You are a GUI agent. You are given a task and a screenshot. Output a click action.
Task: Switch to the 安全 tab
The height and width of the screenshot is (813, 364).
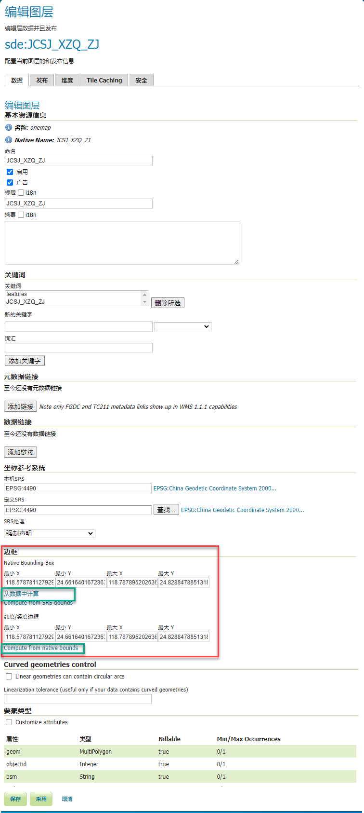141,81
